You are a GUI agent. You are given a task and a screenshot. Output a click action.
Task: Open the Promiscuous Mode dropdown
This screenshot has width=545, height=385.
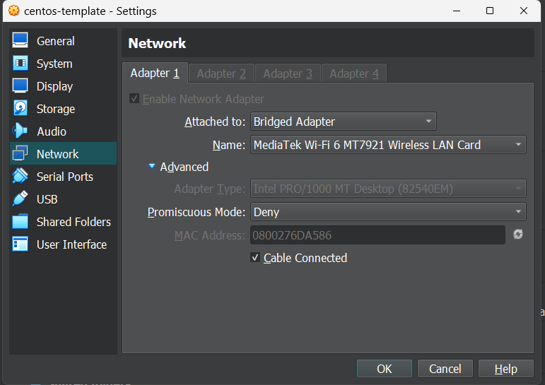[x=388, y=212]
